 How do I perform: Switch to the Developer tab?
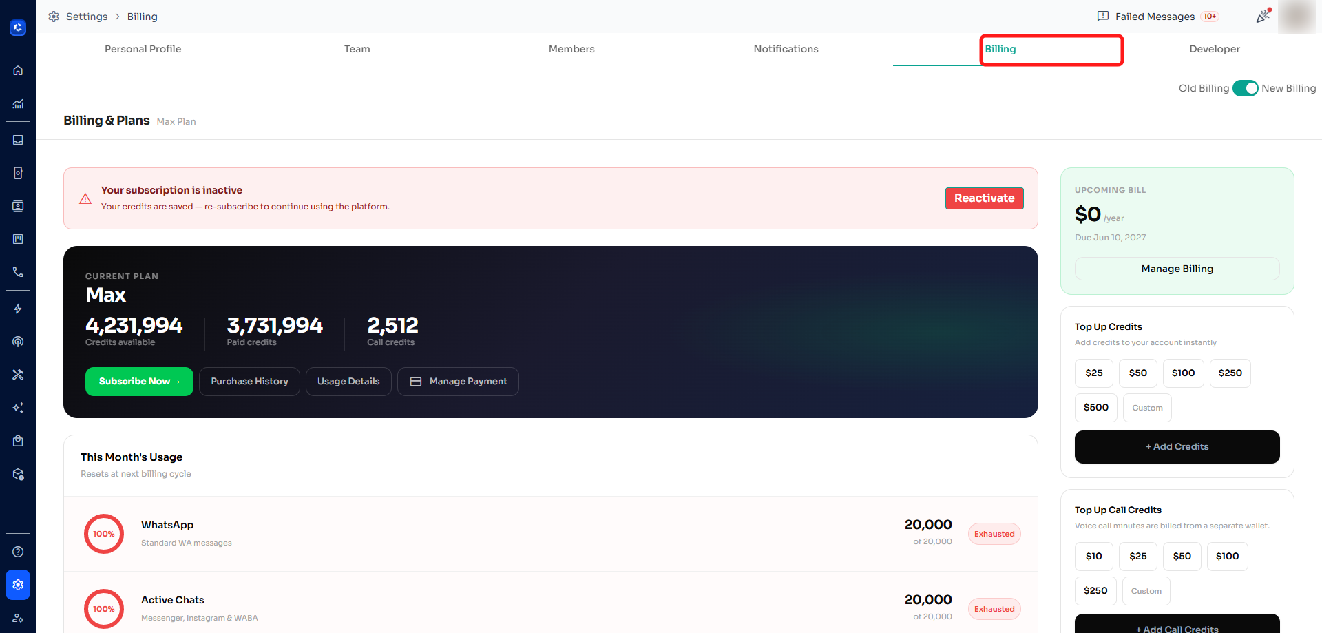(1215, 49)
